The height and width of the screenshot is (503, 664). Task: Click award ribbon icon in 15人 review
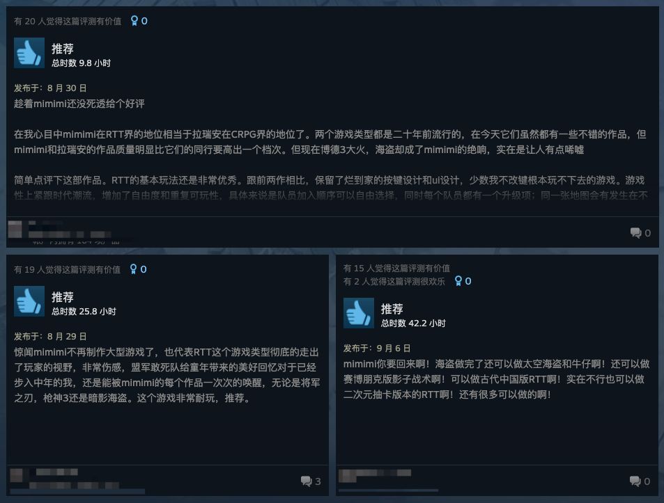click(x=458, y=281)
